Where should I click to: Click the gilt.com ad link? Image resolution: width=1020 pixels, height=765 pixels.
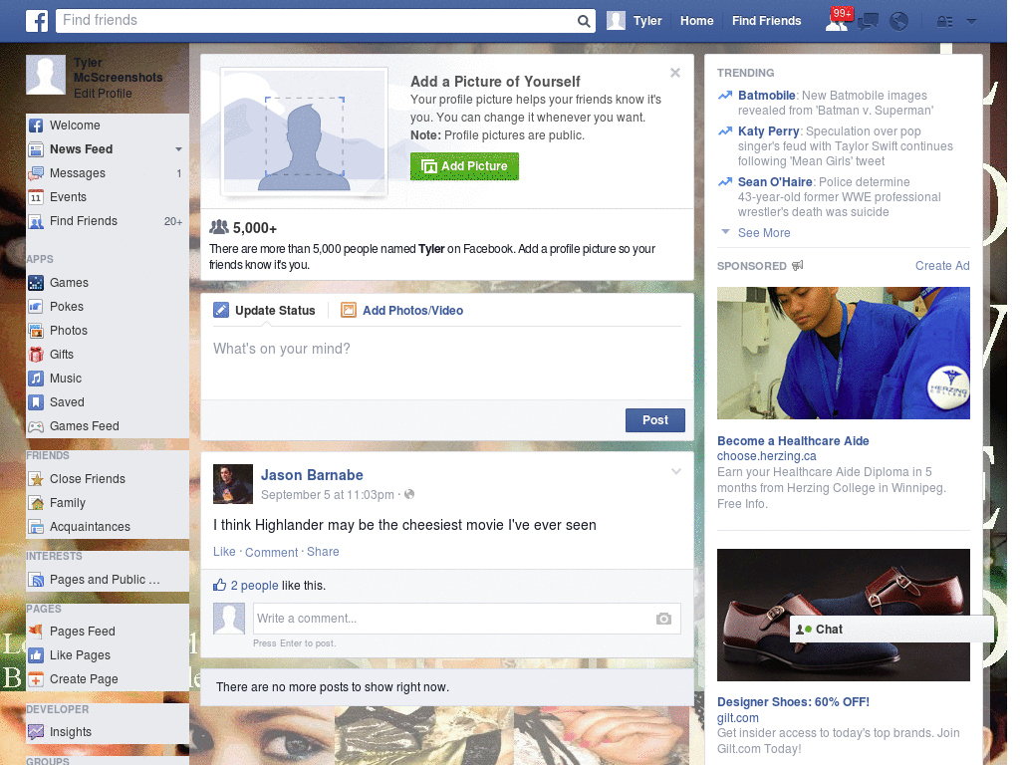tap(738, 717)
